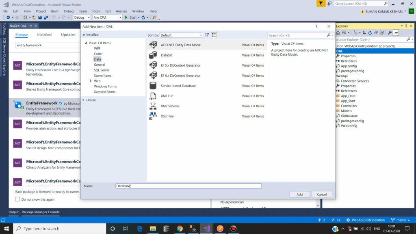
Task: Select Windows Forms category
Action: (105, 87)
